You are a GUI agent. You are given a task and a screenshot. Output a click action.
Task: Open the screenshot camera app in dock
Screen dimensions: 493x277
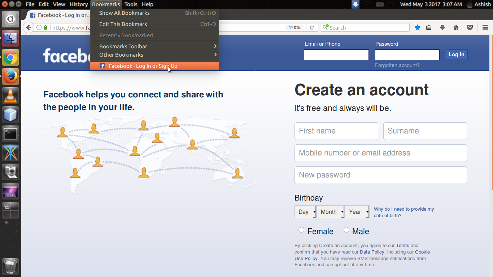[x=10, y=172]
